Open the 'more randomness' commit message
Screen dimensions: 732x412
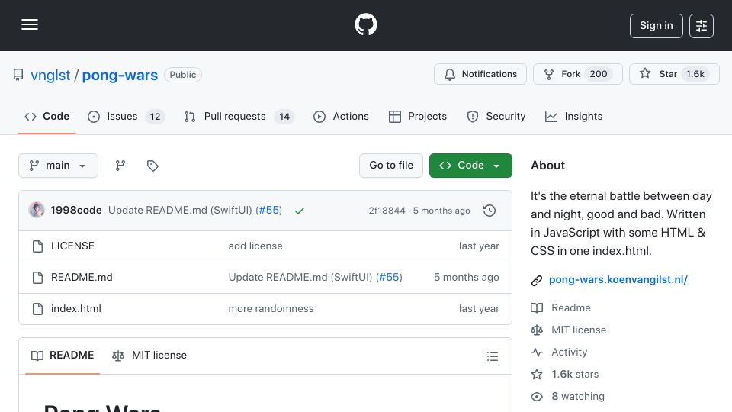[x=271, y=309]
